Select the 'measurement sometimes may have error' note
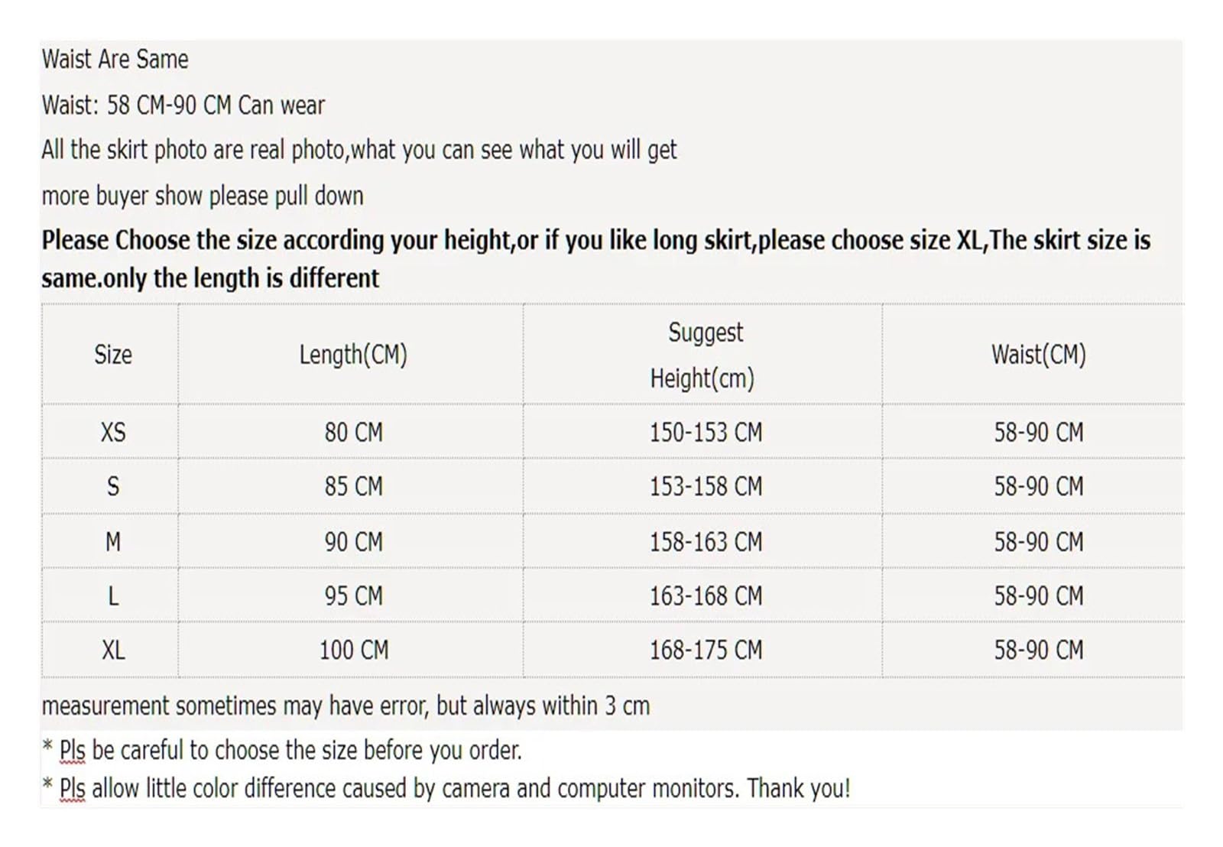Image resolution: width=1223 pixels, height=847 pixels. click(345, 706)
